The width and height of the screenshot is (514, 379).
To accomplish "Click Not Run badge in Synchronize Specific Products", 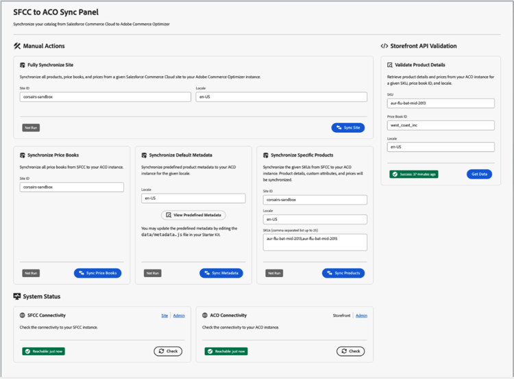I will point(274,273).
